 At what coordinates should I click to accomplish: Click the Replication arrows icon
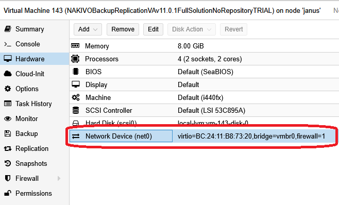(8, 148)
